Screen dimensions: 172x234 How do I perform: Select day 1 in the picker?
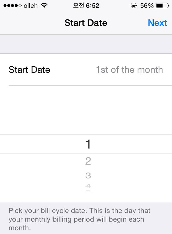pyautogui.click(x=88, y=144)
